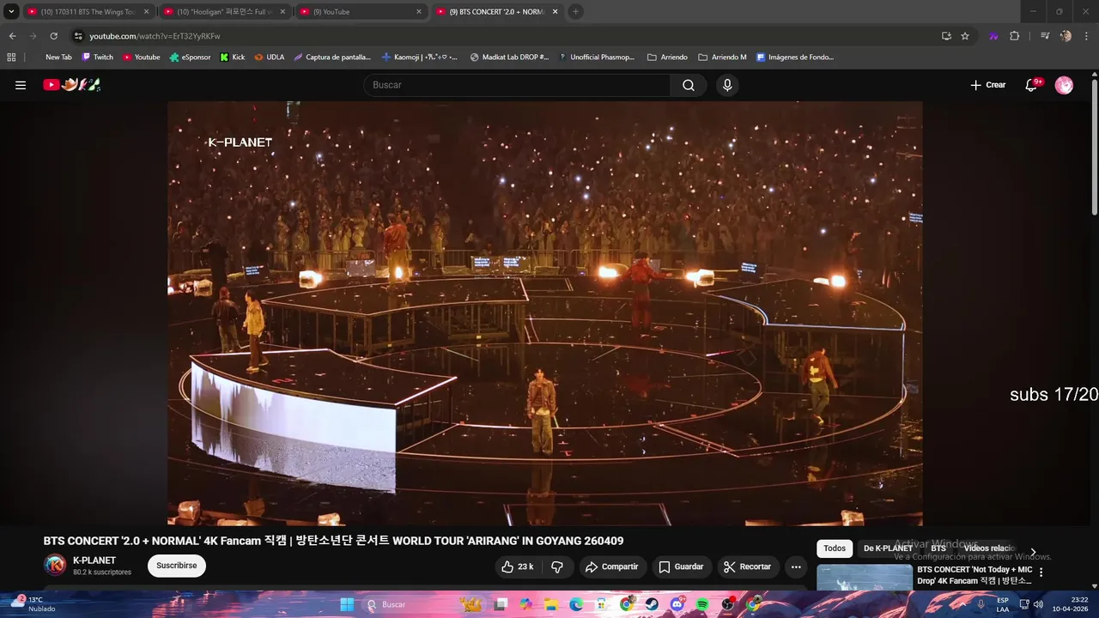
Task: Open Windows Start menu
Action: (x=347, y=604)
